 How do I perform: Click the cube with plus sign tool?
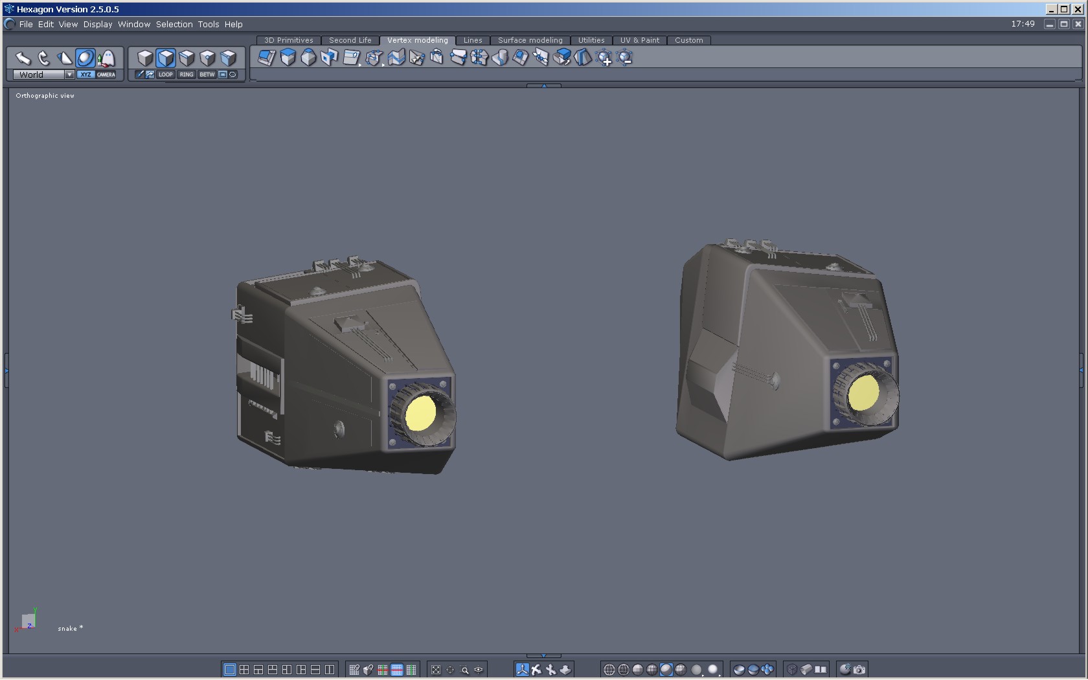pyautogui.click(x=604, y=58)
